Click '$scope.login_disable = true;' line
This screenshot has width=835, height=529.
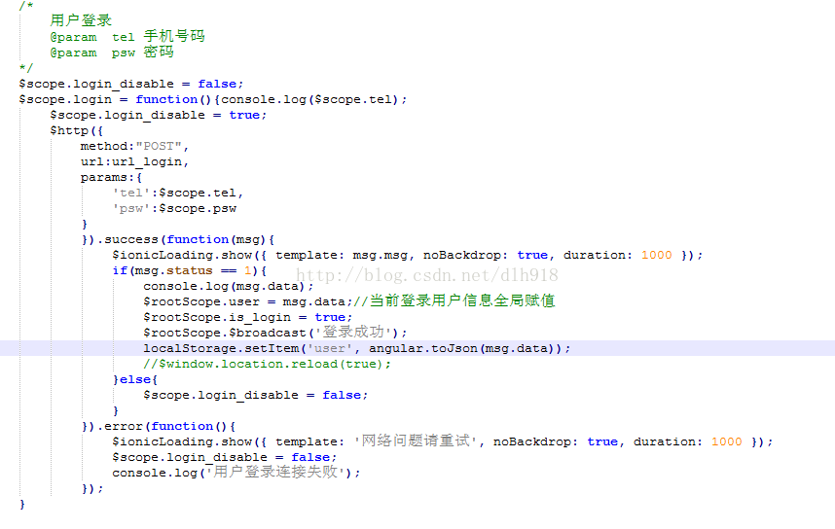[159, 115]
